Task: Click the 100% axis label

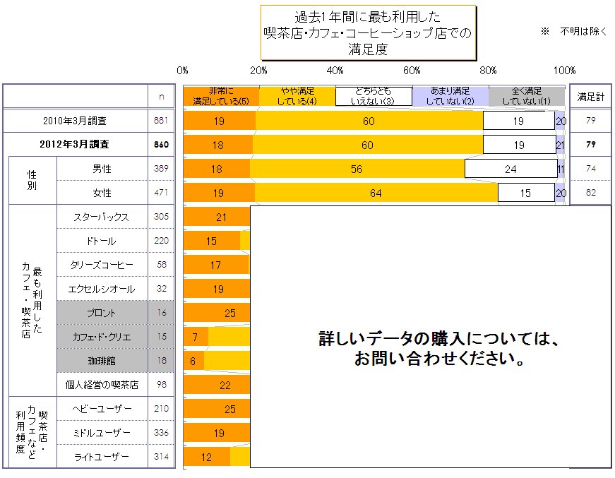Action: (x=564, y=71)
